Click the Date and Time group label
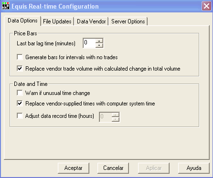213x178 pixels. coord(31,84)
